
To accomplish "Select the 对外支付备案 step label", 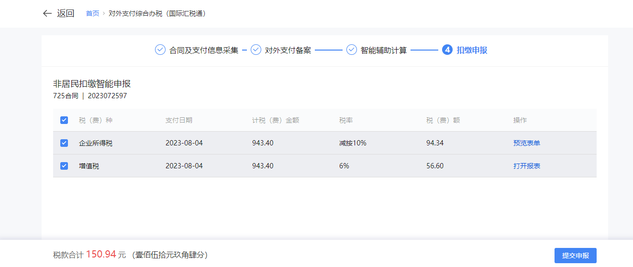I will (288, 50).
